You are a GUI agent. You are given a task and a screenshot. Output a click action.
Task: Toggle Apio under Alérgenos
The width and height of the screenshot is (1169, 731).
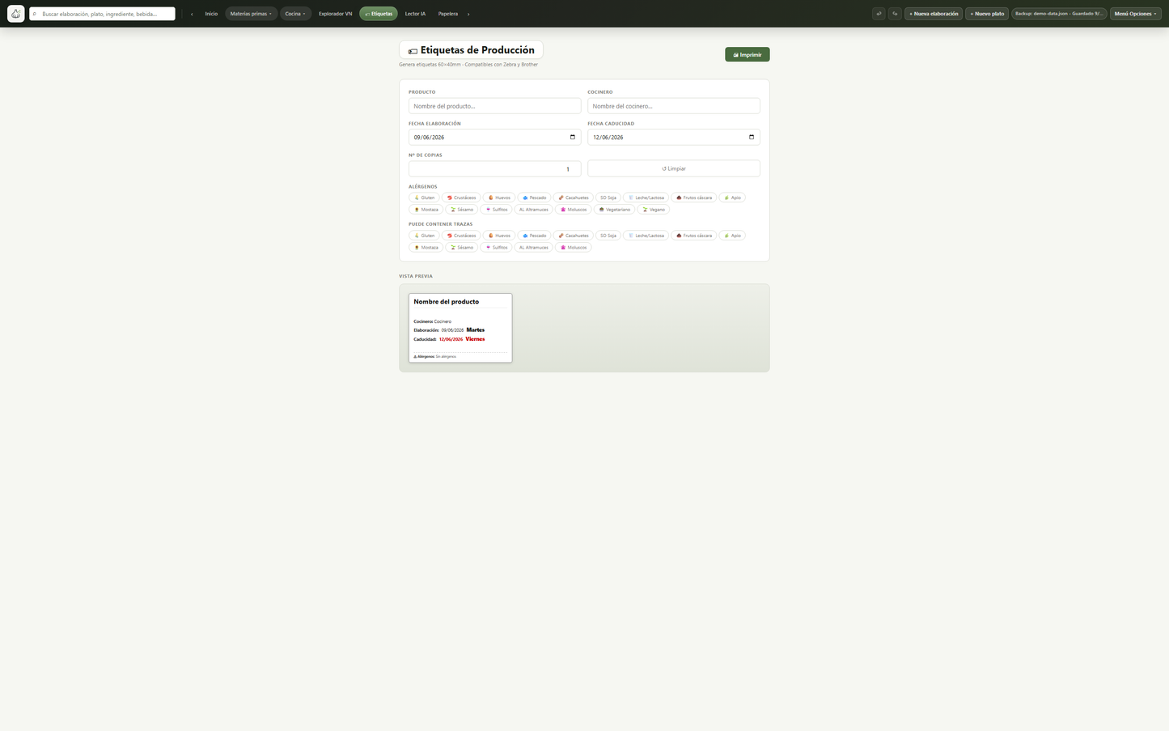point(732,198)
